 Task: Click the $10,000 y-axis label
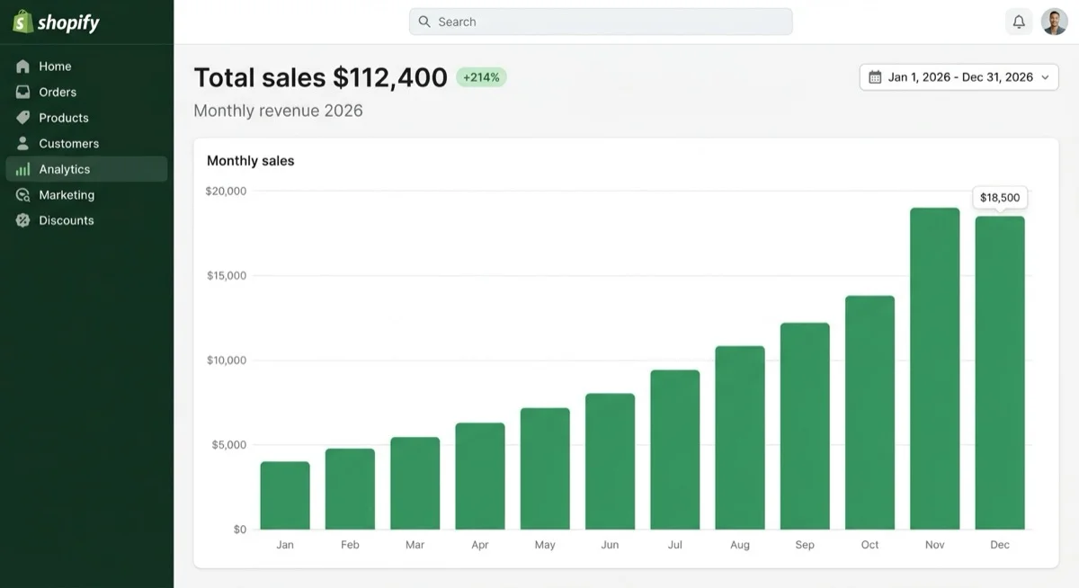coord(226,360)
